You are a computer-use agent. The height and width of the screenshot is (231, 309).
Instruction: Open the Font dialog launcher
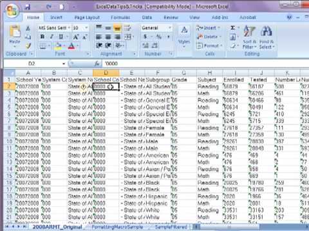coord(88,54)
